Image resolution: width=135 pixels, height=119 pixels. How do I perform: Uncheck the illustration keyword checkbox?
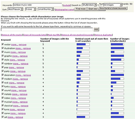point(3,48)
